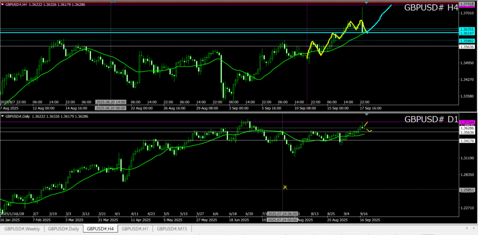Click the left tab-scroll arrow at bottom right
478x235 pixels.
pyautogui.click(x=467, y=228)
